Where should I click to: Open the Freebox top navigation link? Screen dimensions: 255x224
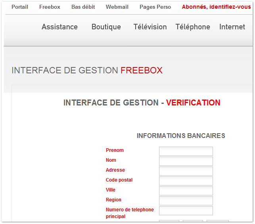coord(50,7)
